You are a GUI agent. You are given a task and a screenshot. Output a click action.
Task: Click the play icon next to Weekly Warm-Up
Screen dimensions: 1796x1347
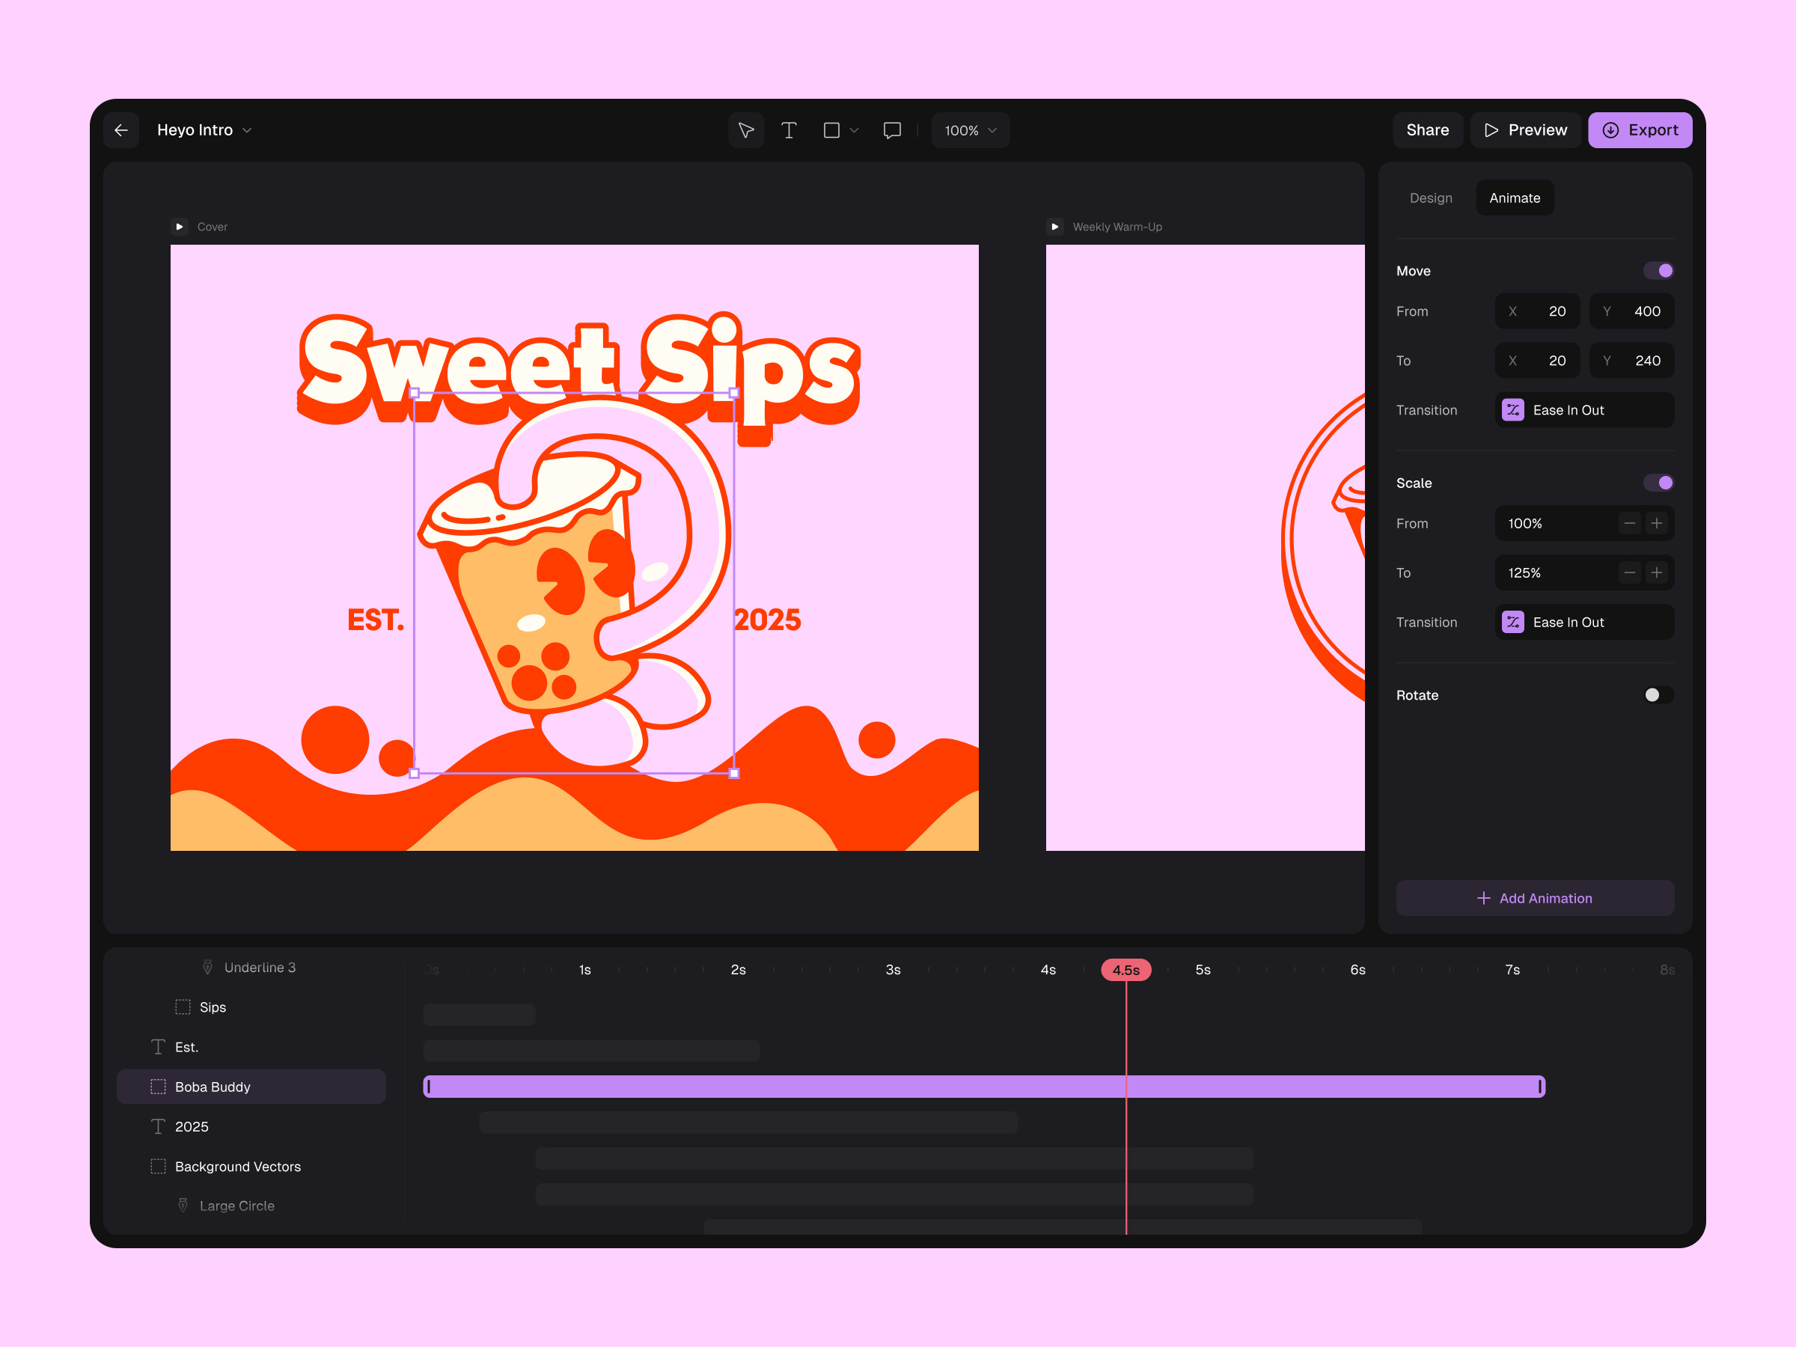click(1055, 227)
